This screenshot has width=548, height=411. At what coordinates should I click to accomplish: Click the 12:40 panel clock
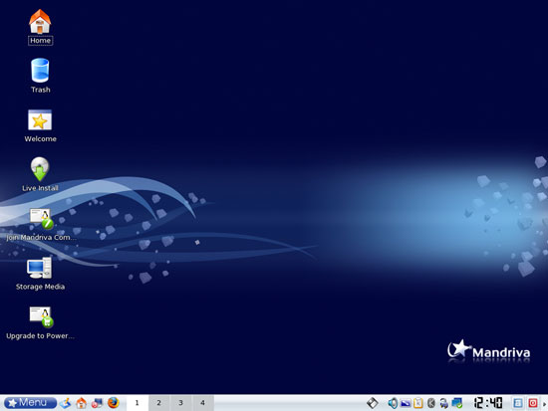pos(488,403)
